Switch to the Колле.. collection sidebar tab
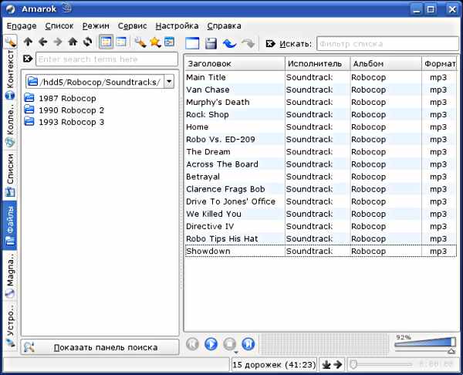 tap(10, 124)
